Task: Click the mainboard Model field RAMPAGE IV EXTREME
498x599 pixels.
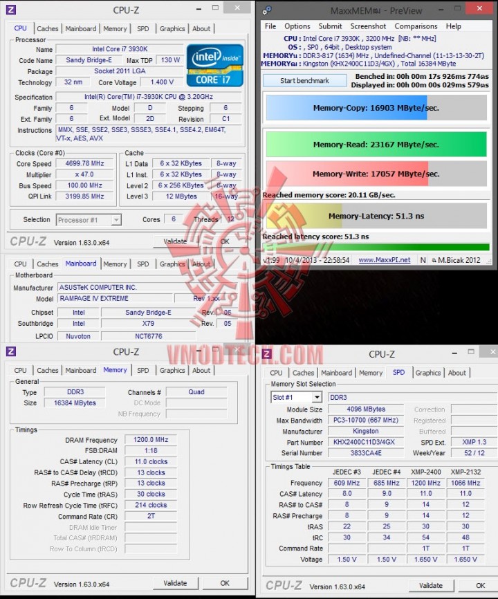Action: pyautogui.click(x=115, y=298)
